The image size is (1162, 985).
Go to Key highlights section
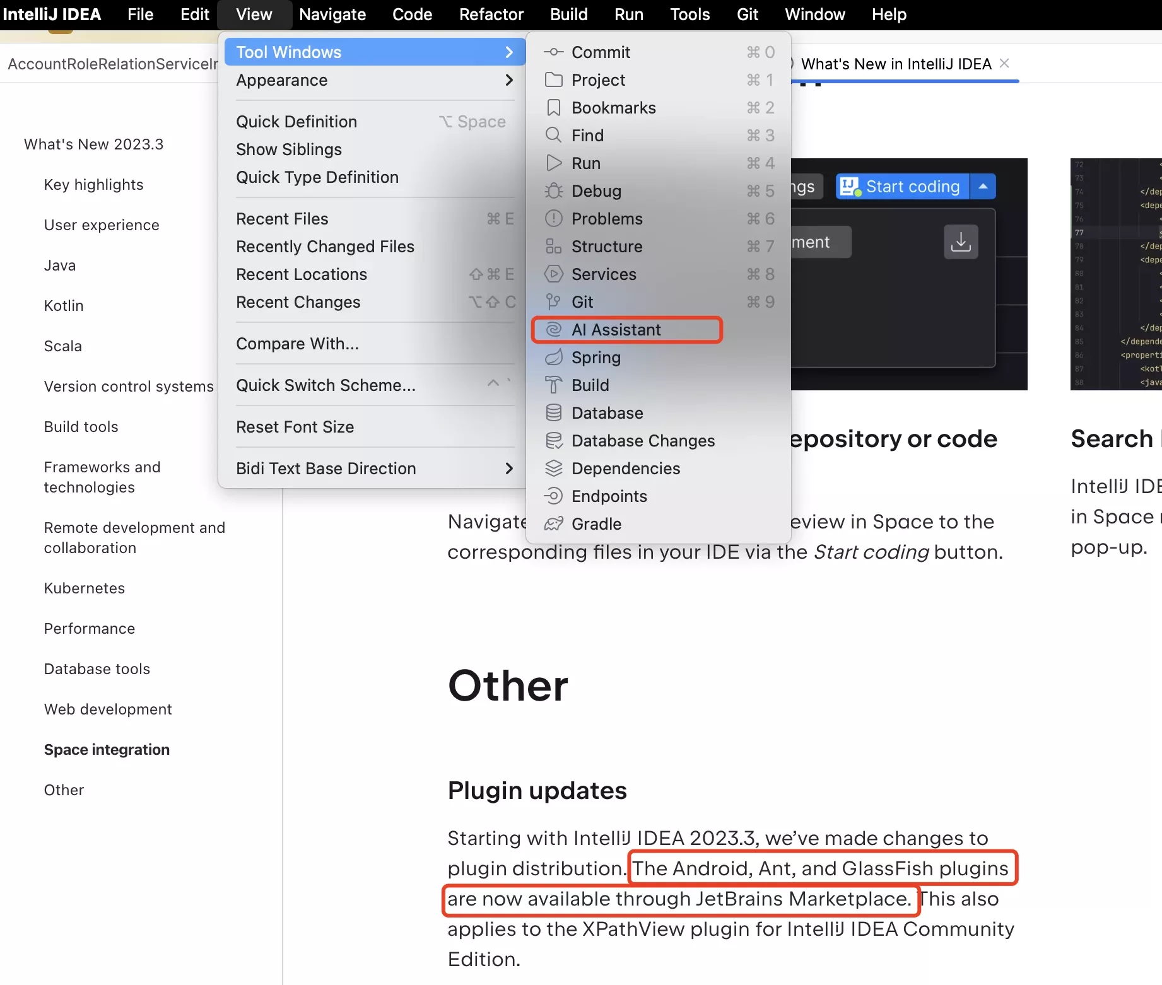tap(93, 185)
